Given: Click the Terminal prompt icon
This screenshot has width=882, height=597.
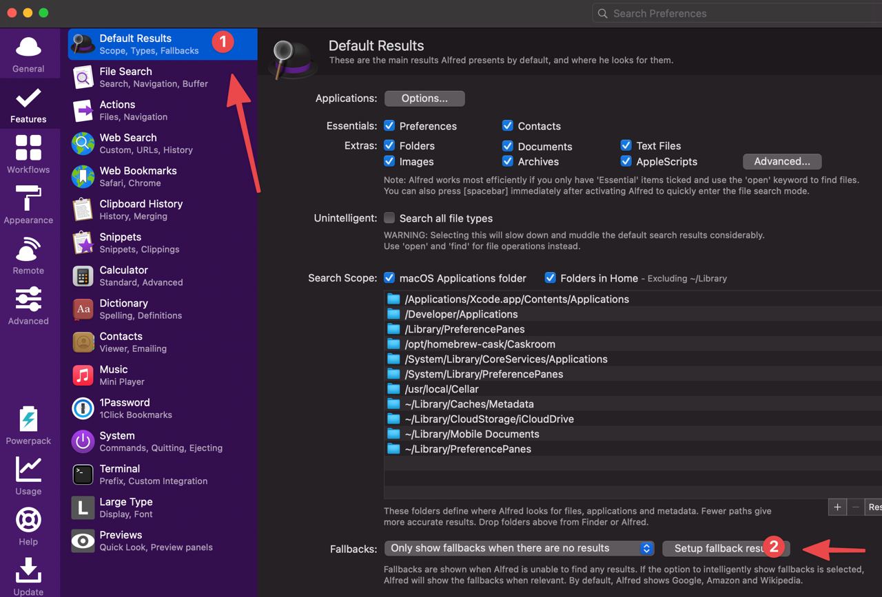Looking at the screenshot, I should (83, 474).
